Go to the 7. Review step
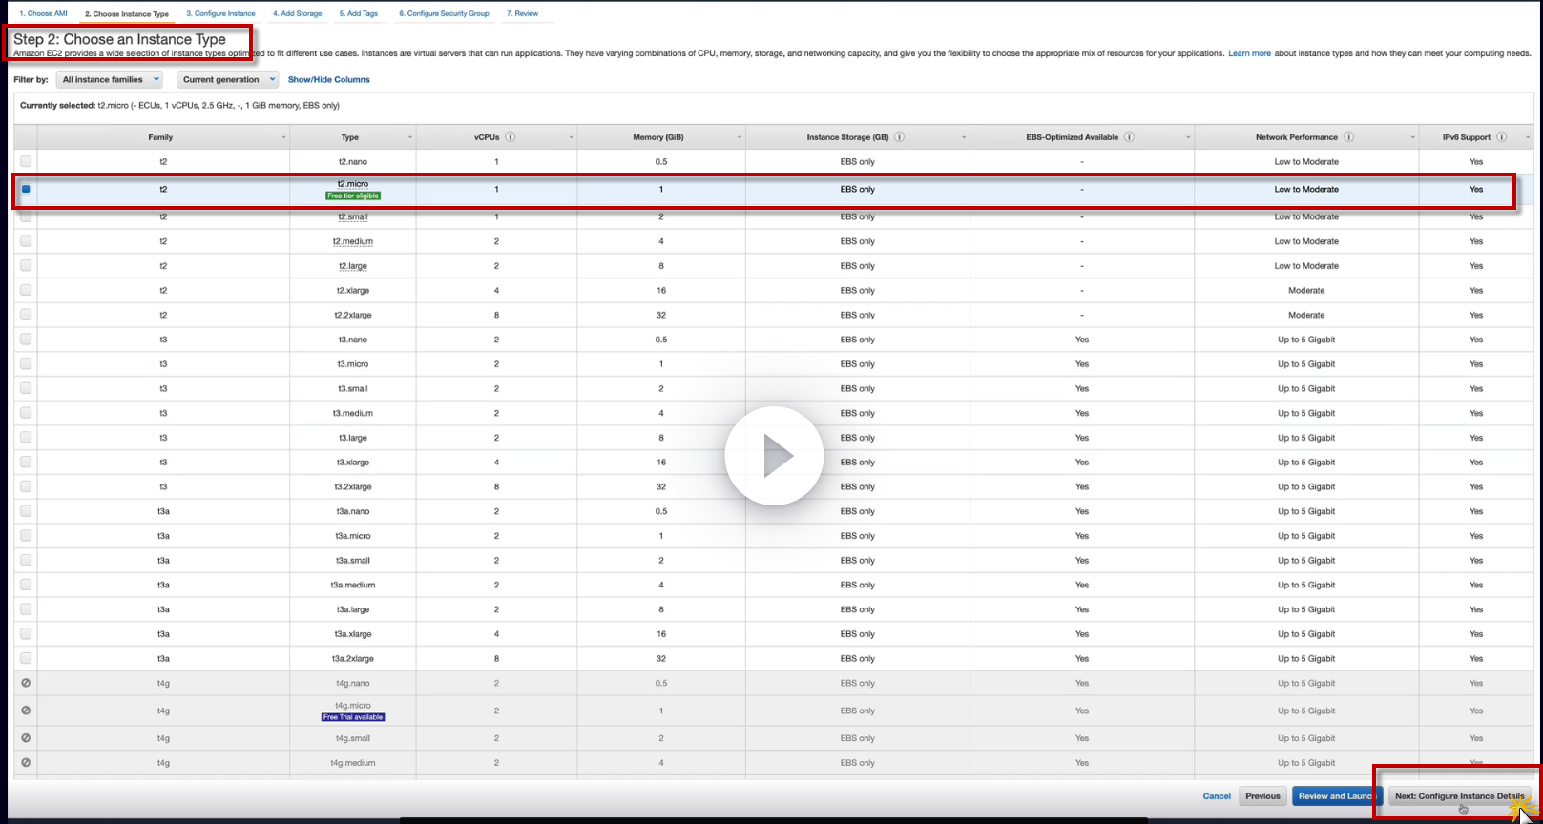 [x=523, y=13]
